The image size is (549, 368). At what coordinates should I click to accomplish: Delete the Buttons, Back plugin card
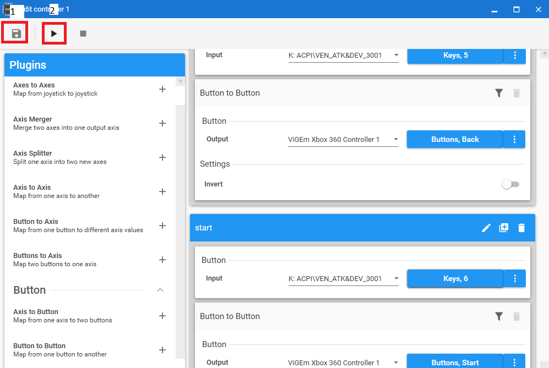(517, 93)
